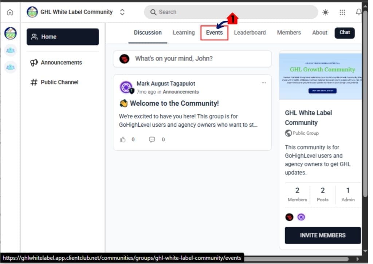This screenshot has width=373, height=264.
Task: Open the notifications bell icon
Action: pyautogui.click(x=358, y=12)
